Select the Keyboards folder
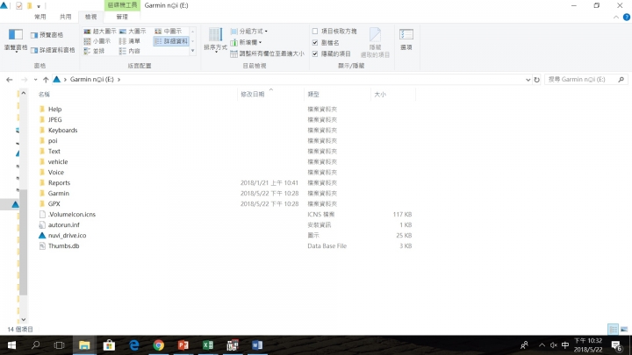This screenshot has width=632, height=355. pos(62,131)
